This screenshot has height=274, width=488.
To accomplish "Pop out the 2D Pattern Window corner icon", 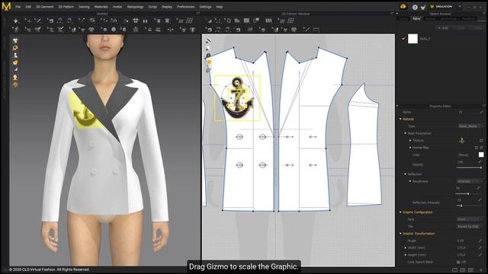I will click(x=392, y=14).
